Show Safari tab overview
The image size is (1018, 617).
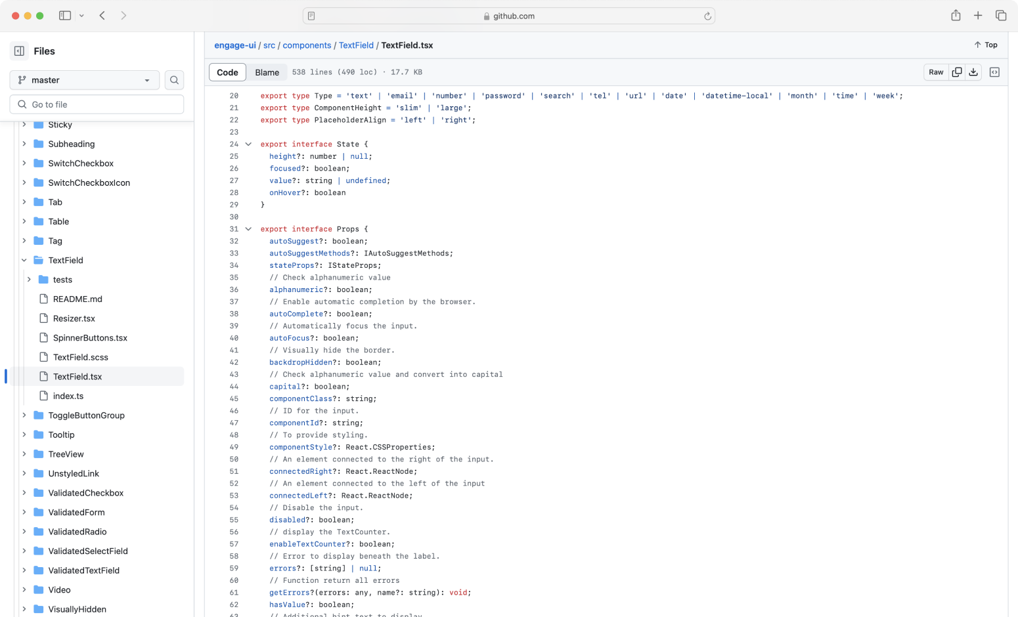[1001, 16]
